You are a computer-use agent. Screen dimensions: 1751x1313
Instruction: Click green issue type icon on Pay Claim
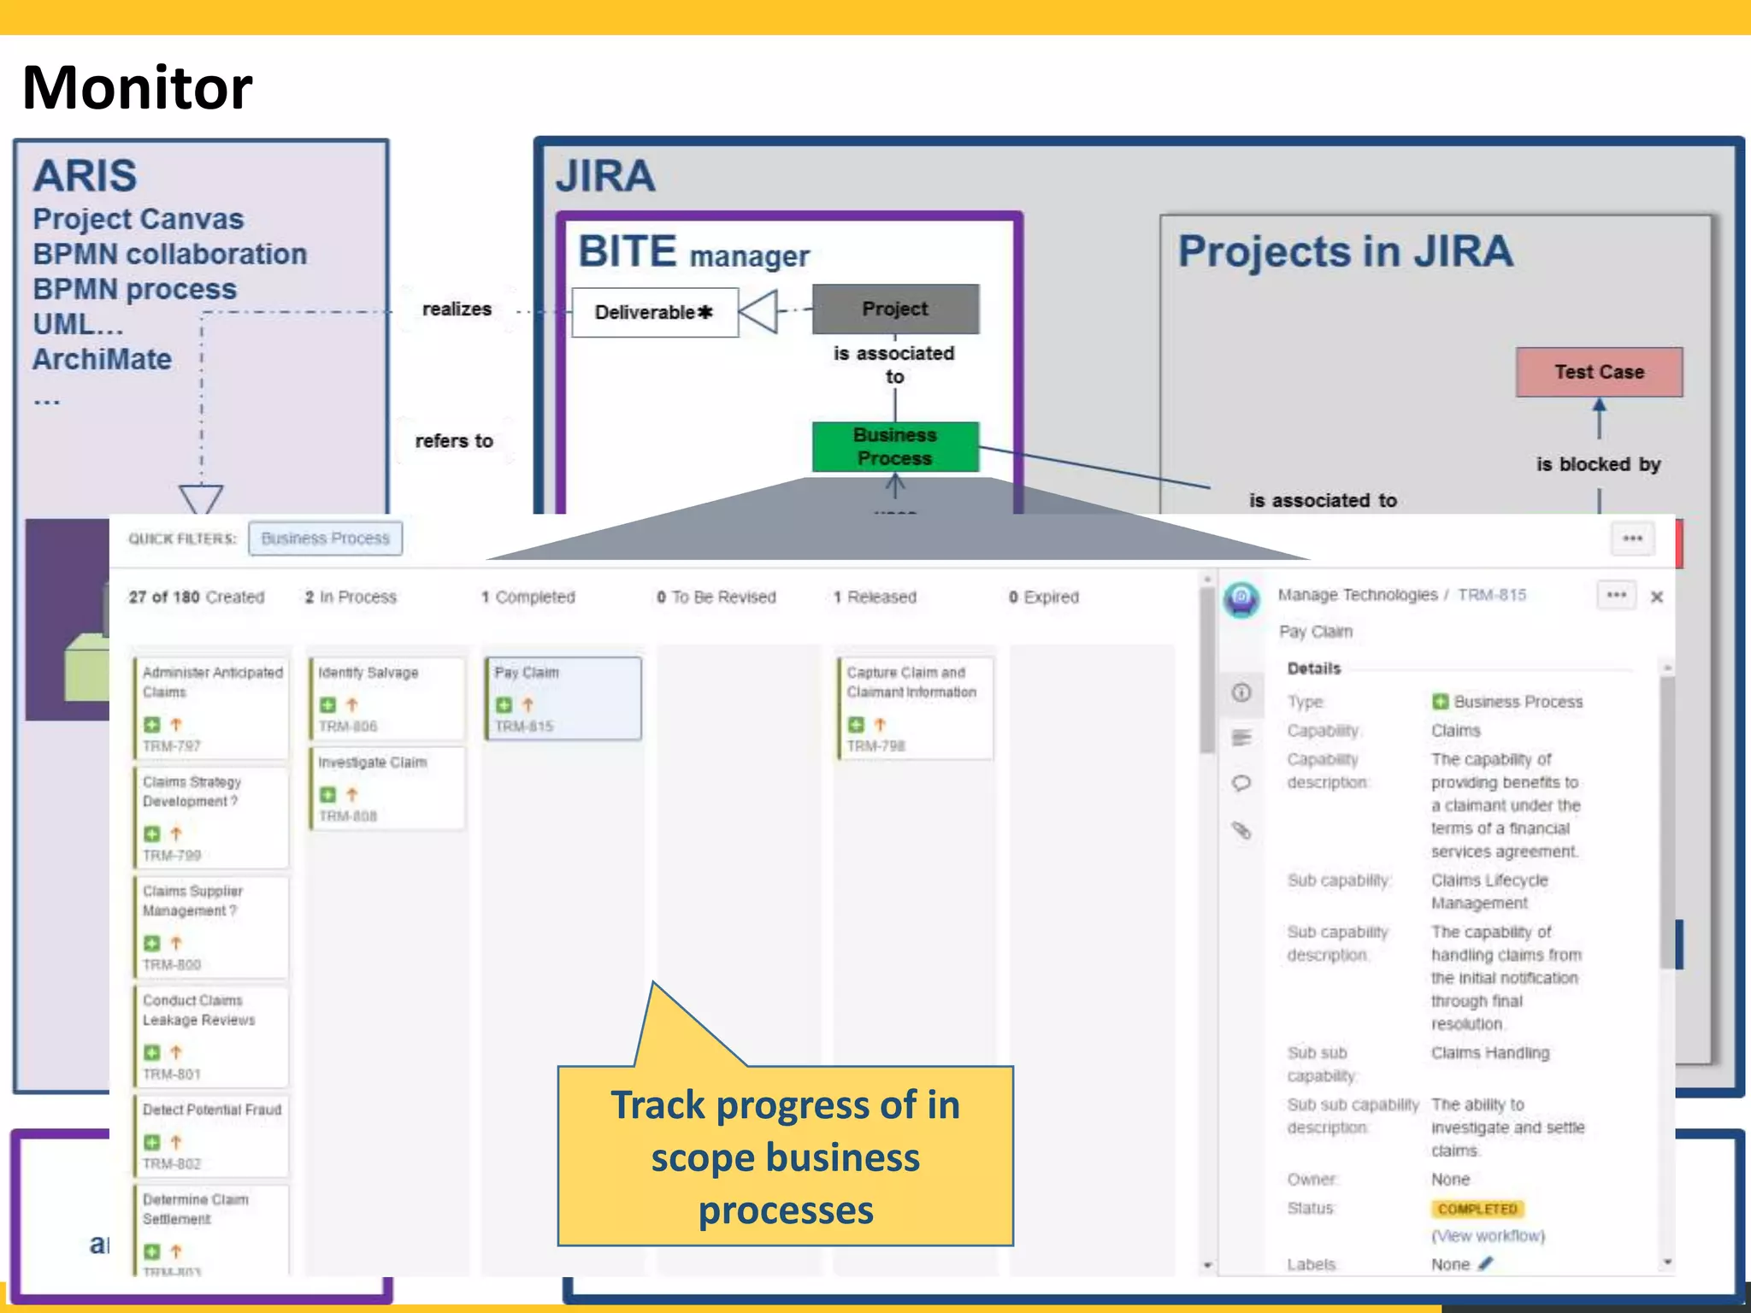[x=504, y=705]
